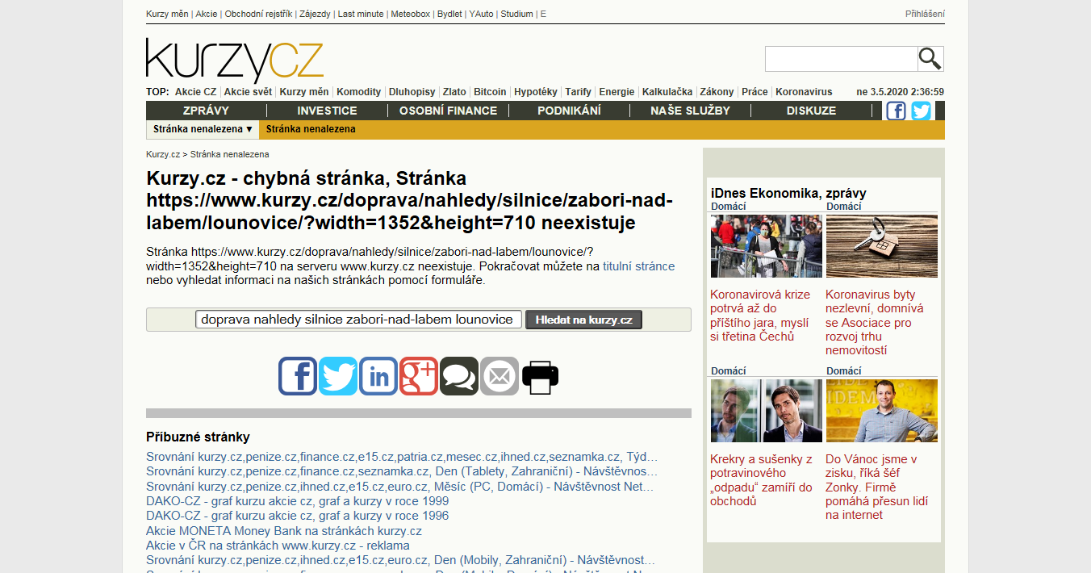Open thumbnail of man with crossed arms
This screenshot has width=1091, height=573.
[882, 411]
